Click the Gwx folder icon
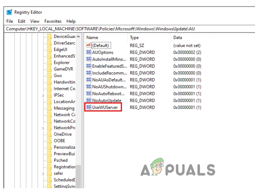The image size is (255, 189). point(49,76)
